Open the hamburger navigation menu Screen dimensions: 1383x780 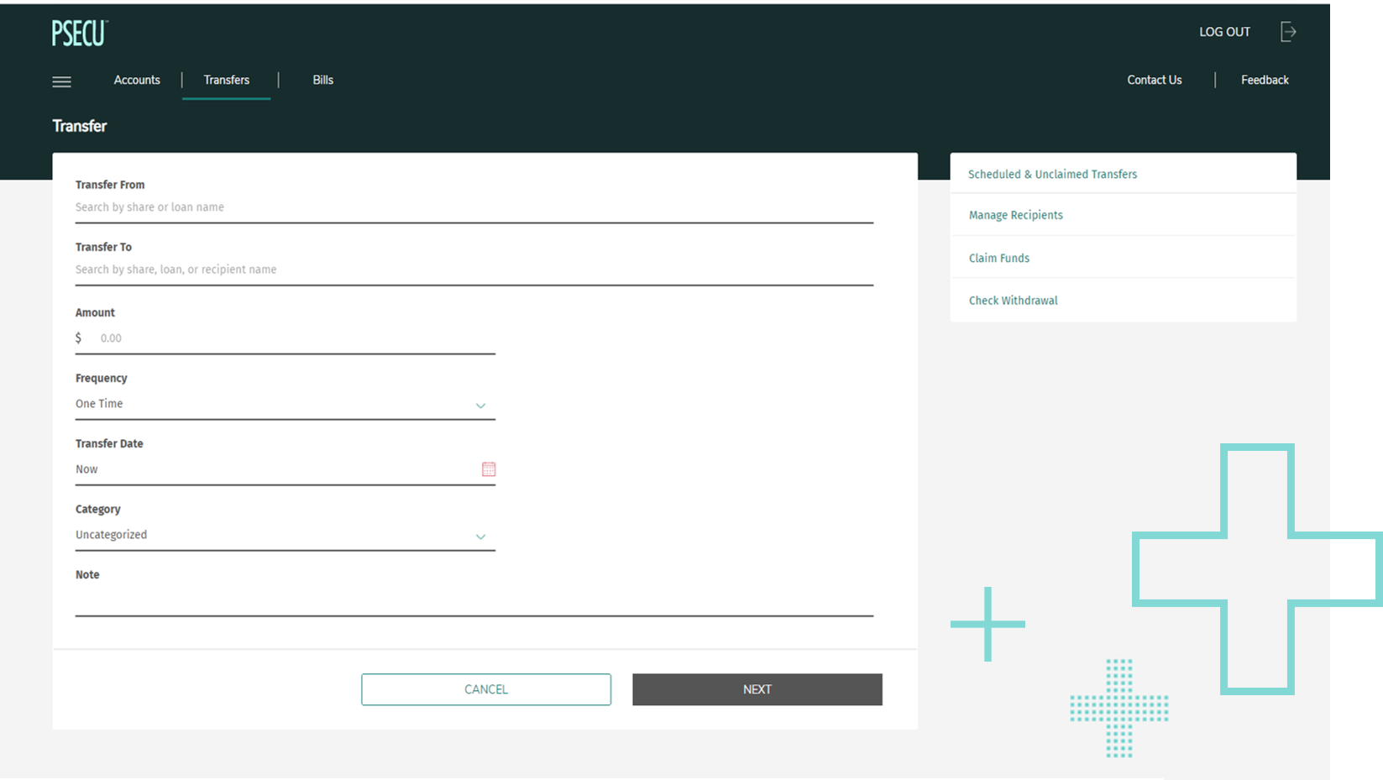click(x=61, y=81)
